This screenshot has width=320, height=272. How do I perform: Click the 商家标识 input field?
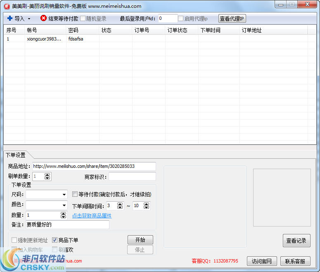coord(132,177)
